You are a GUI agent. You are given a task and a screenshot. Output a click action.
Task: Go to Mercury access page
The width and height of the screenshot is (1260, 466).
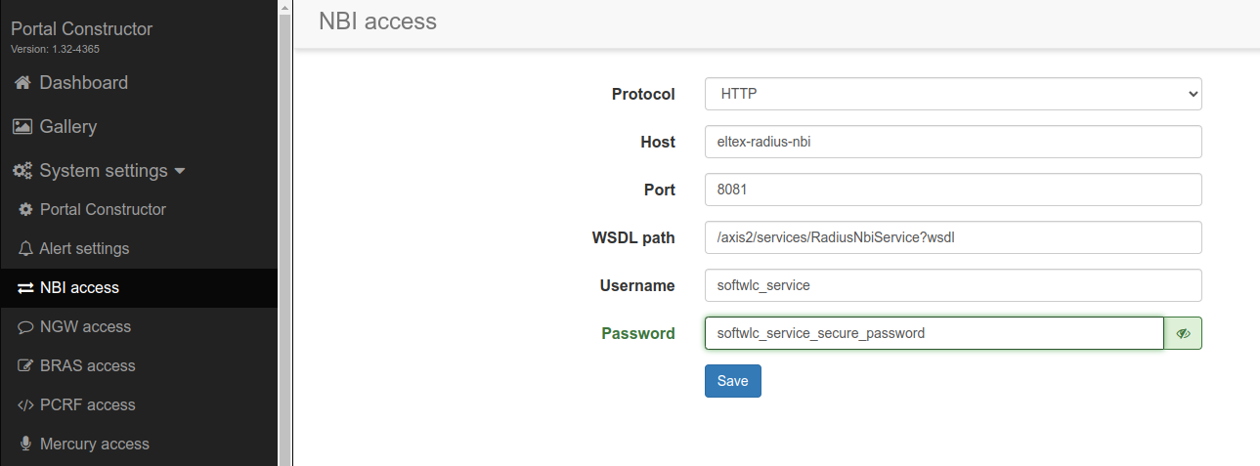[94, 445]
